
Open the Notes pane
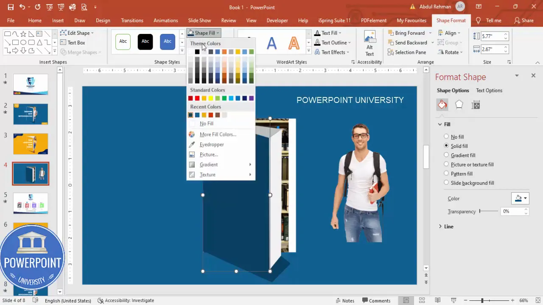pyautogui.click(x=344, y=300)
